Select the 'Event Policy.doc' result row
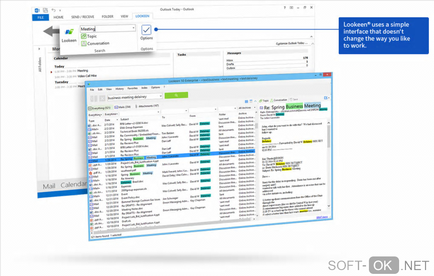The width and height of the screenshot is (434, 276). click(x=131, y=197)
